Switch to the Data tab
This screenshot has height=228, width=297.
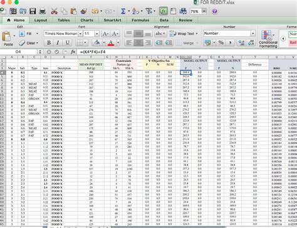(x=164, y=20)
